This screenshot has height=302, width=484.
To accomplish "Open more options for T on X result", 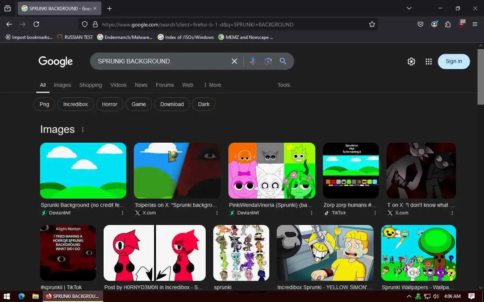I will point(452,213).
